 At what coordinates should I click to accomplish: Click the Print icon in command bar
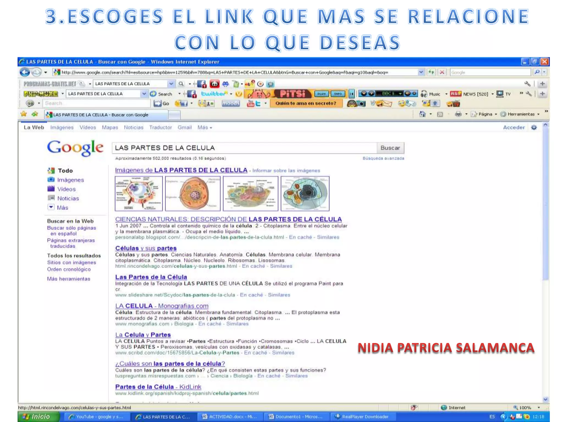(x=458, y=114)
